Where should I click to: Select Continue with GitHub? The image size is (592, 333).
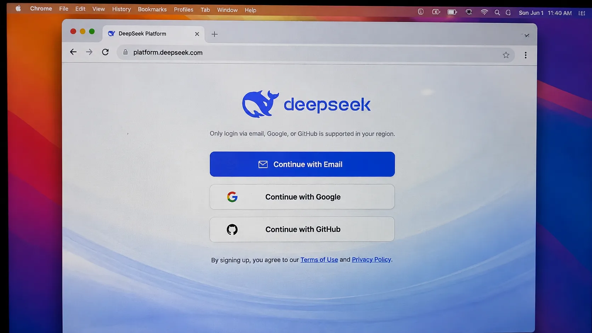(302, 229)
